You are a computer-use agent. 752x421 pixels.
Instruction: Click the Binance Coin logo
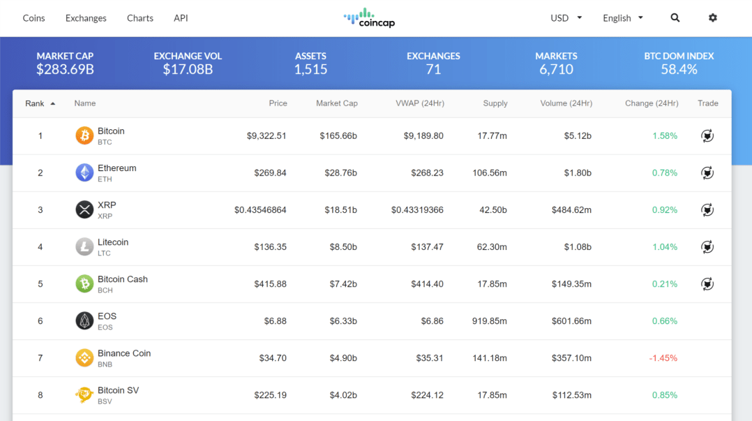click(84, 357)
